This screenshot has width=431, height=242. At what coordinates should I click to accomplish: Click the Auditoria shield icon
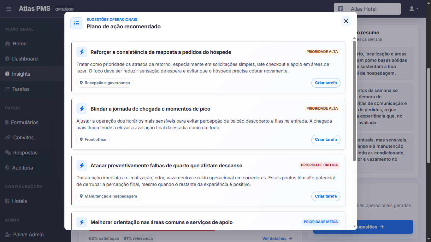(x=8, y=168)
